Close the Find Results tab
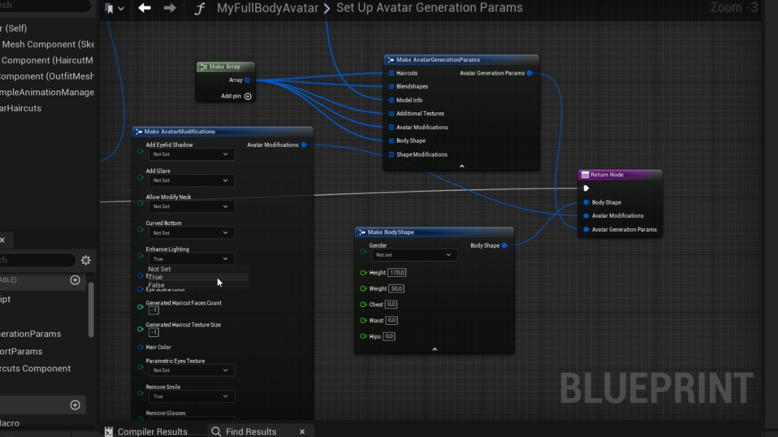Image resolution: width=778 pixels, height=437 pixels. 302,432
